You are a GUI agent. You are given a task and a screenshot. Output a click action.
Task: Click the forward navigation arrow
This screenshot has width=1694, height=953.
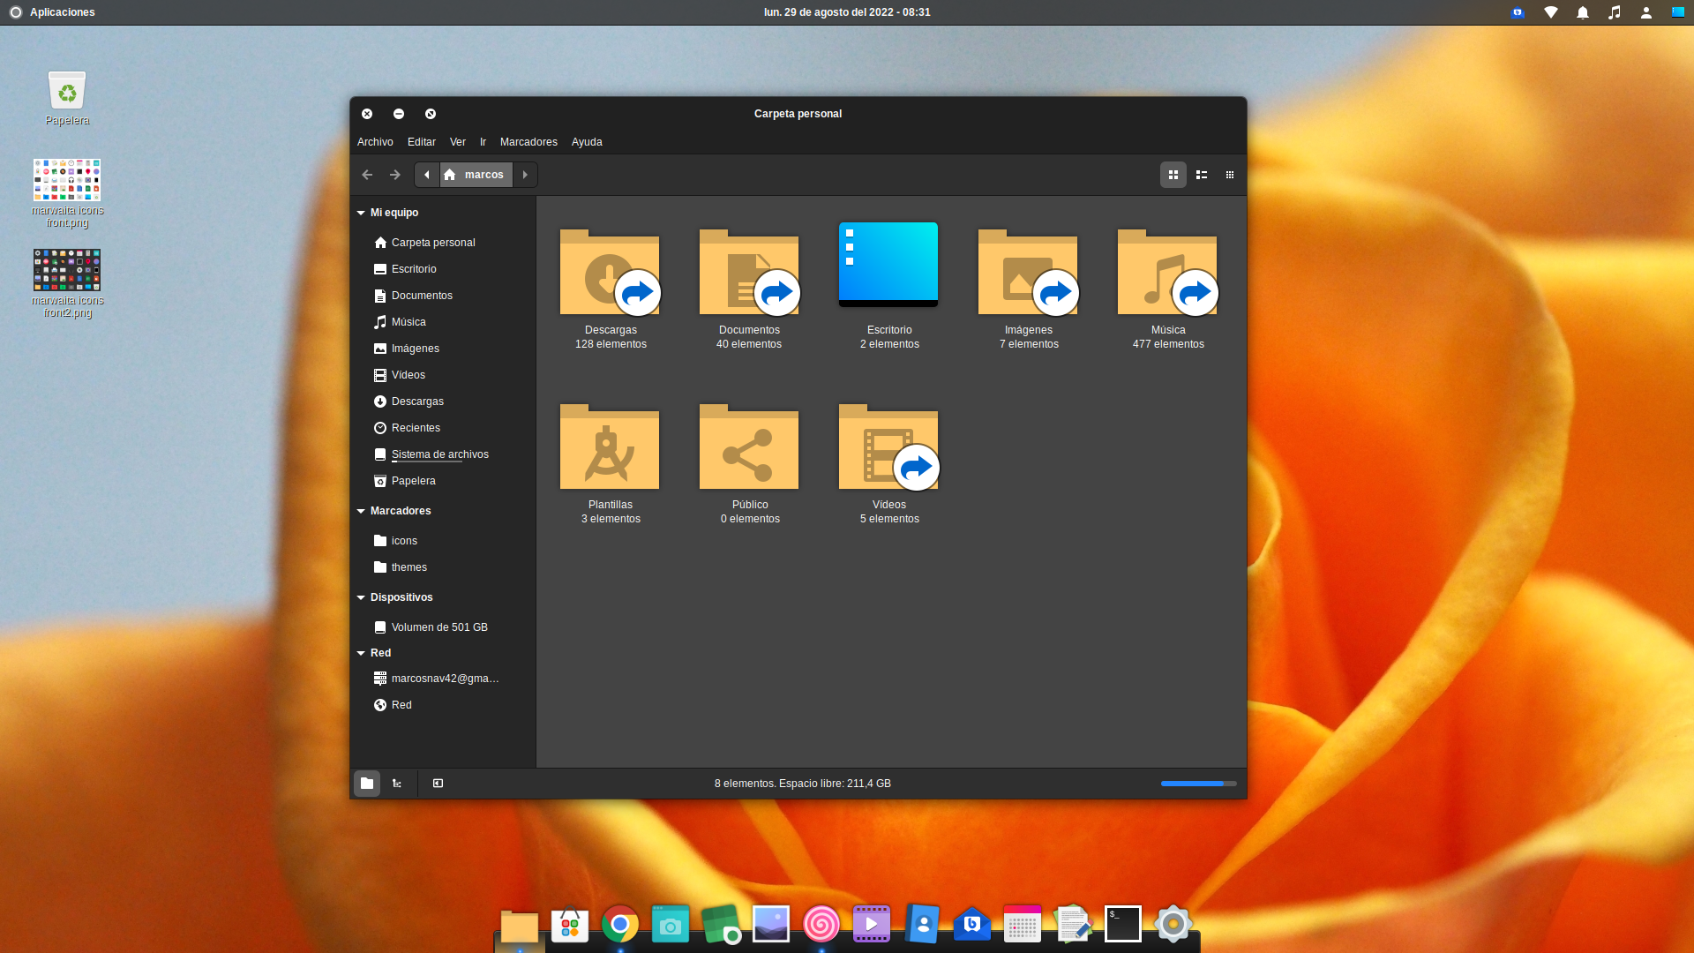point(394,174)
